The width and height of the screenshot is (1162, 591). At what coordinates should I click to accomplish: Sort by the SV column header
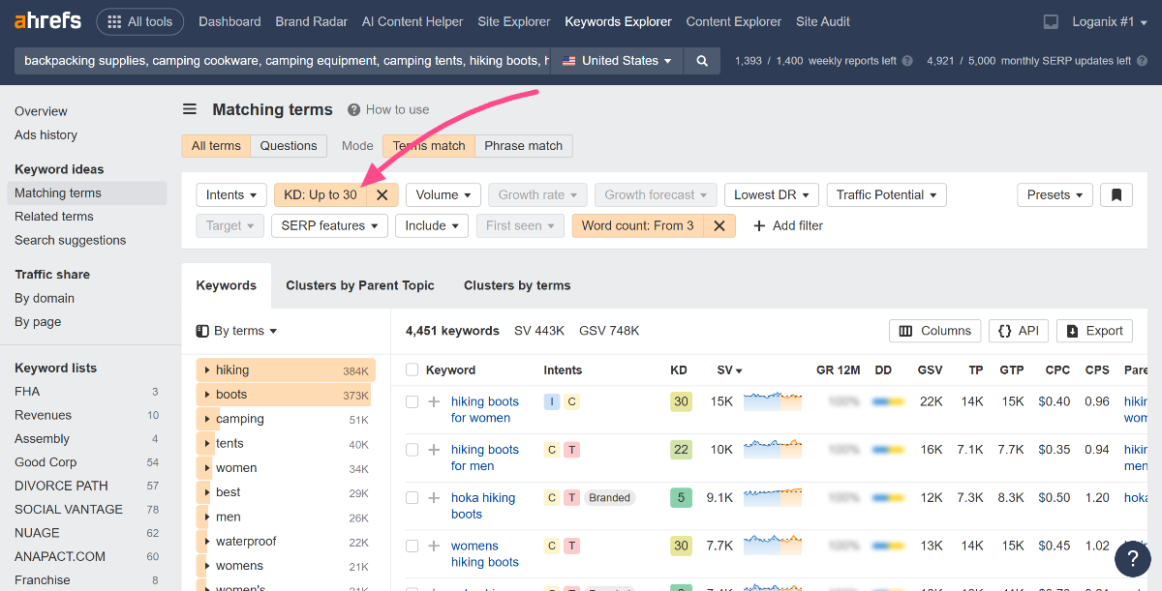pos(730,369)
